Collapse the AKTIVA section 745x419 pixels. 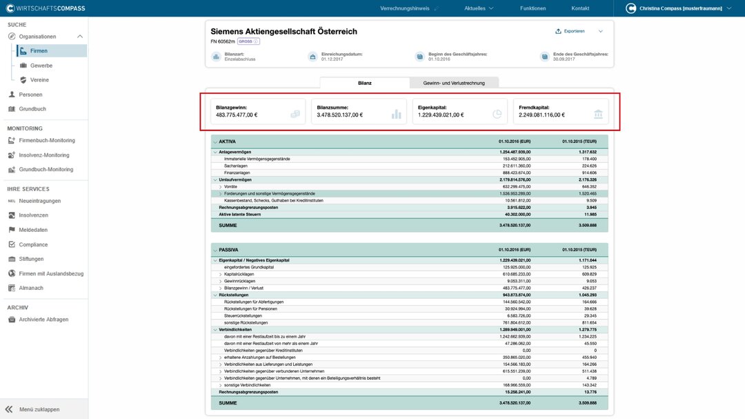pyautogui.click(x=215, y=142)
